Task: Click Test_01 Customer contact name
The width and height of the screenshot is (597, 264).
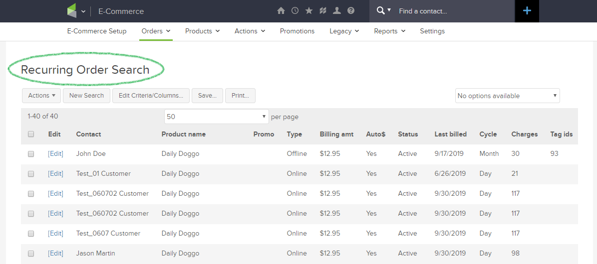Action: [x=103, y=174]
